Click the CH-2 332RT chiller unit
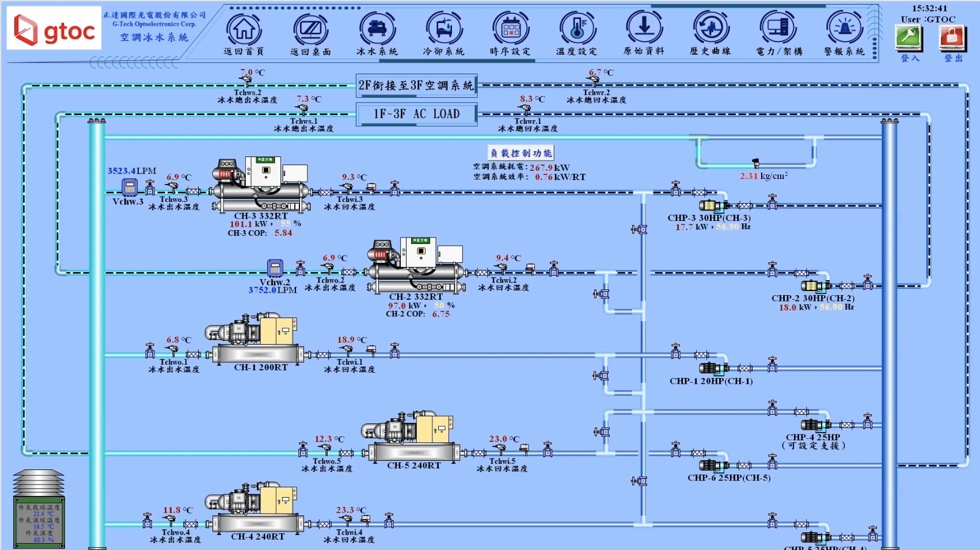980x550 pixels. pyautogui.click(x=415, y=265)
